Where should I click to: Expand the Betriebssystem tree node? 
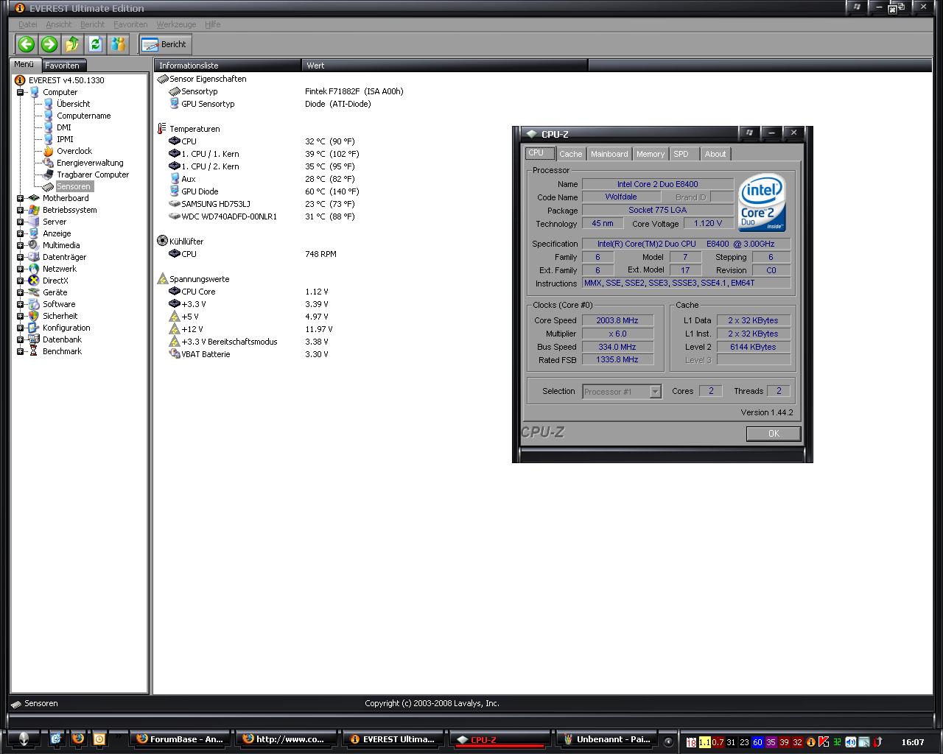point(20,210)
